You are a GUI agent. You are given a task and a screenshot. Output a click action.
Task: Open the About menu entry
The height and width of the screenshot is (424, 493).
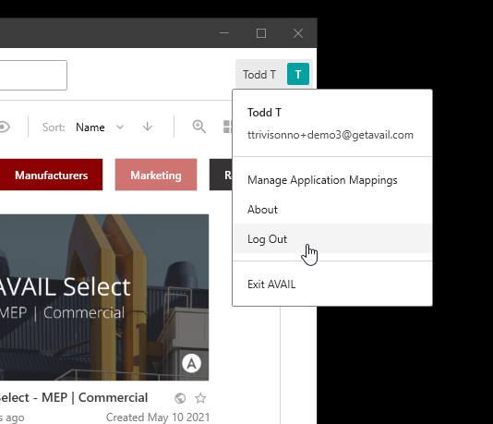click(x=332, y=210)
